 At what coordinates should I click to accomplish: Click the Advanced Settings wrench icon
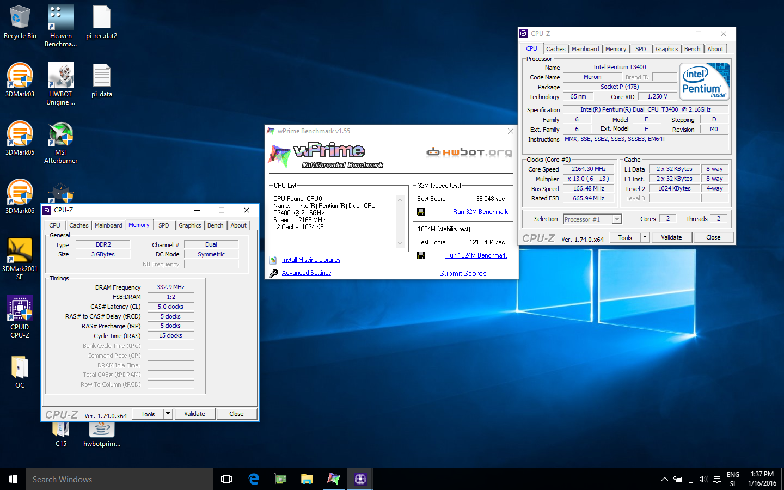[273, 273]
